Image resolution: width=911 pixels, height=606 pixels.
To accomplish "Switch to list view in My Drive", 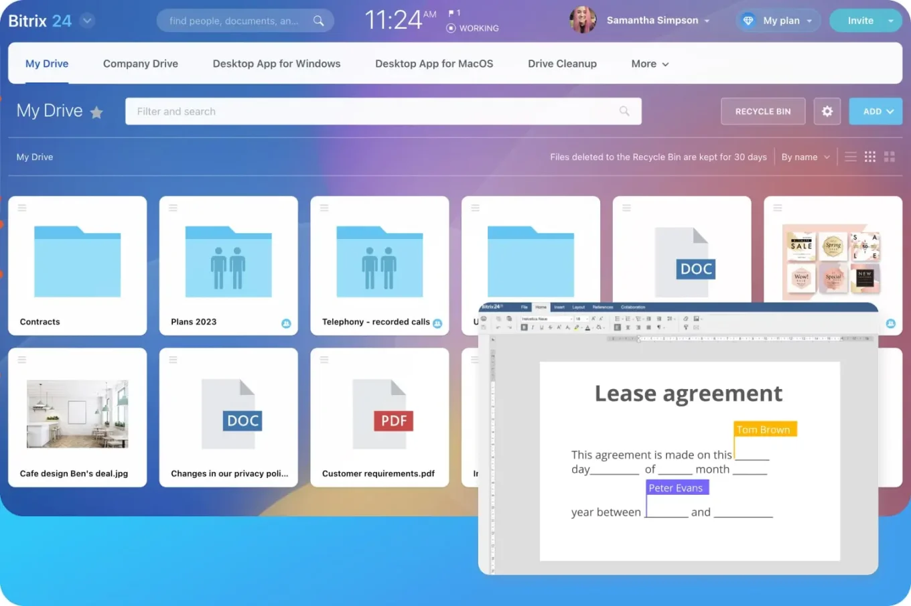I will [851, 157].
